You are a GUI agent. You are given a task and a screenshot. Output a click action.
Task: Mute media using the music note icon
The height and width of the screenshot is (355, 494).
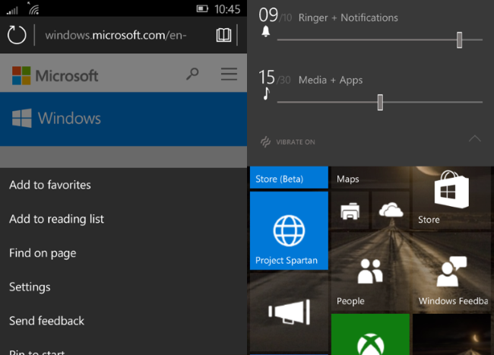[x=266, y=94]
